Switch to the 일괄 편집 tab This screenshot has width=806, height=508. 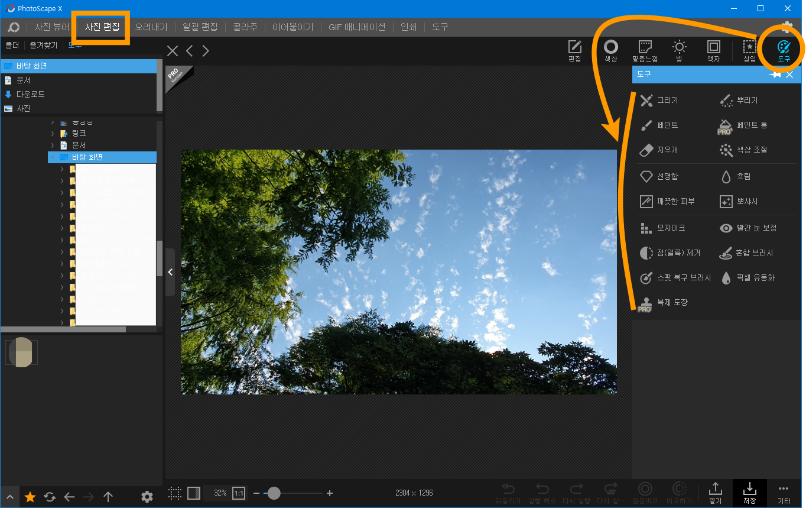[200, 27]
